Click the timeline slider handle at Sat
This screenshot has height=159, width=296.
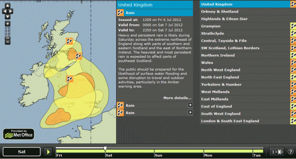[x=105, y=149]
